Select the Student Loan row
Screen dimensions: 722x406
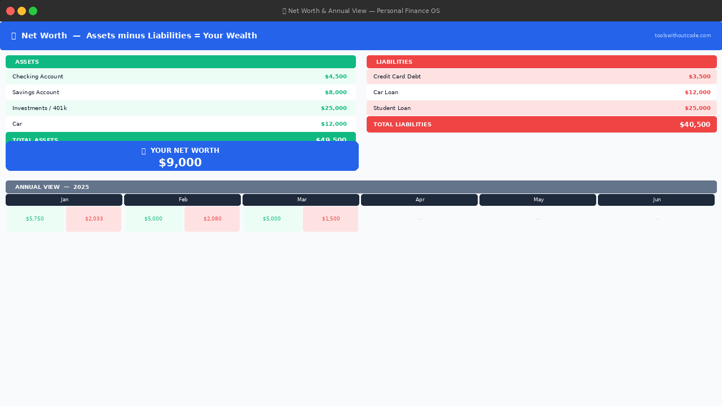[541, 108]
